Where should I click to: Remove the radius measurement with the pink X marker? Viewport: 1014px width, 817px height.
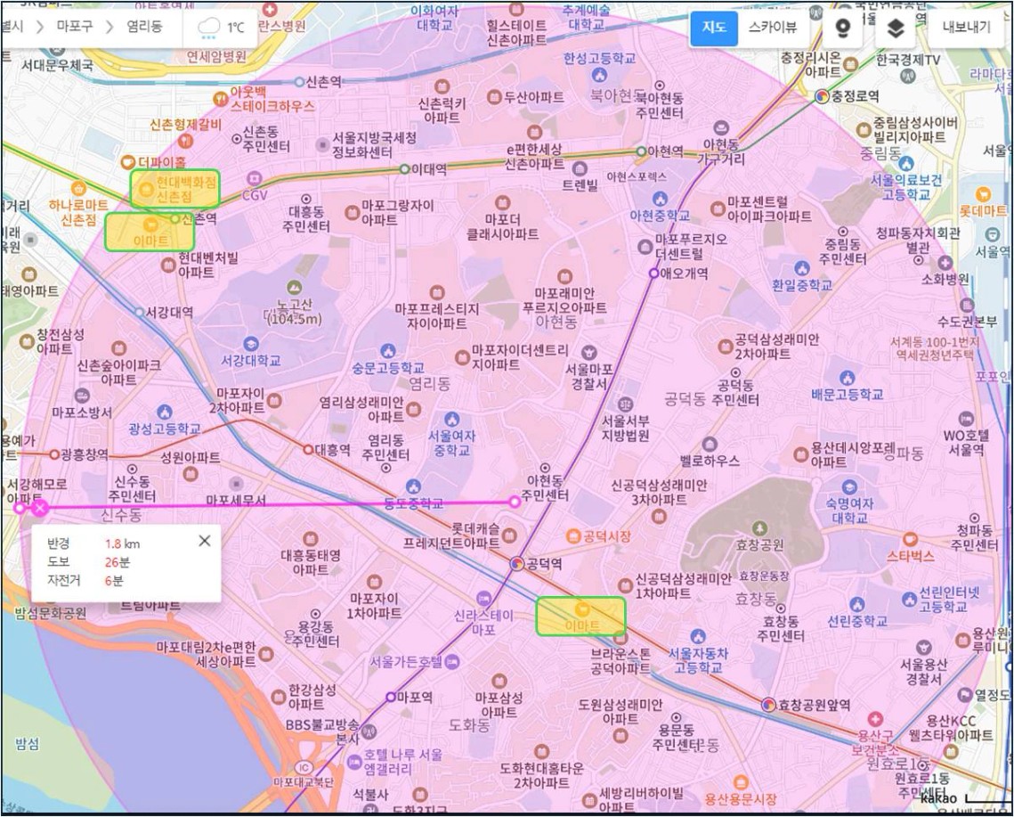pyautogui.click(x=40, y=508)
